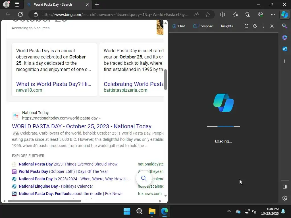Viewport: 291px width, 218px height.
Task: Open National Pasta Day 2023 link
Action: 68,164
